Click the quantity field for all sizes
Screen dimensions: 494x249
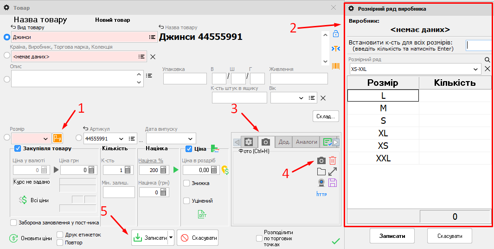(x=479, y=45)
